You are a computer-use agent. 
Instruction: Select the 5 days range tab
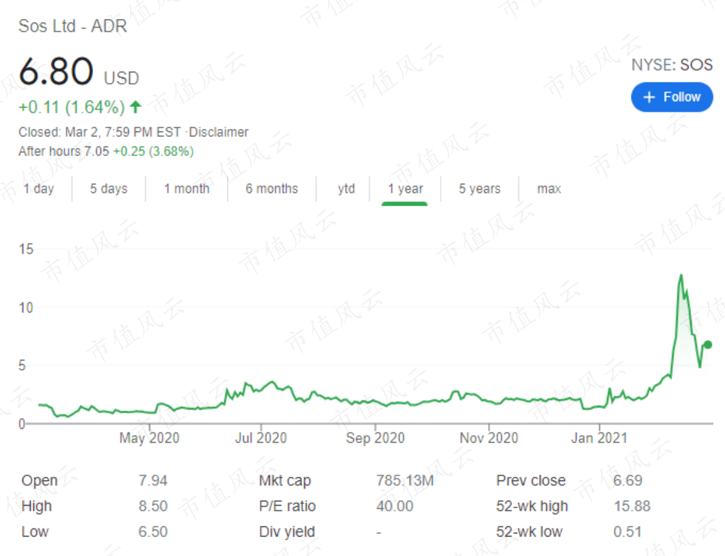coord(109,189)
